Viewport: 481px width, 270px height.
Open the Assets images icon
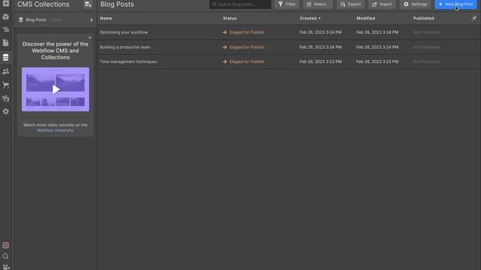pyautogui.click(x=5, y=98)
